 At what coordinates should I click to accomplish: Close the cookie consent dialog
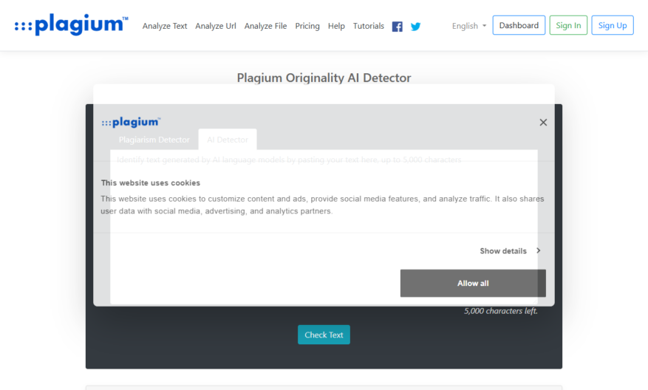[x=543, y=123]
